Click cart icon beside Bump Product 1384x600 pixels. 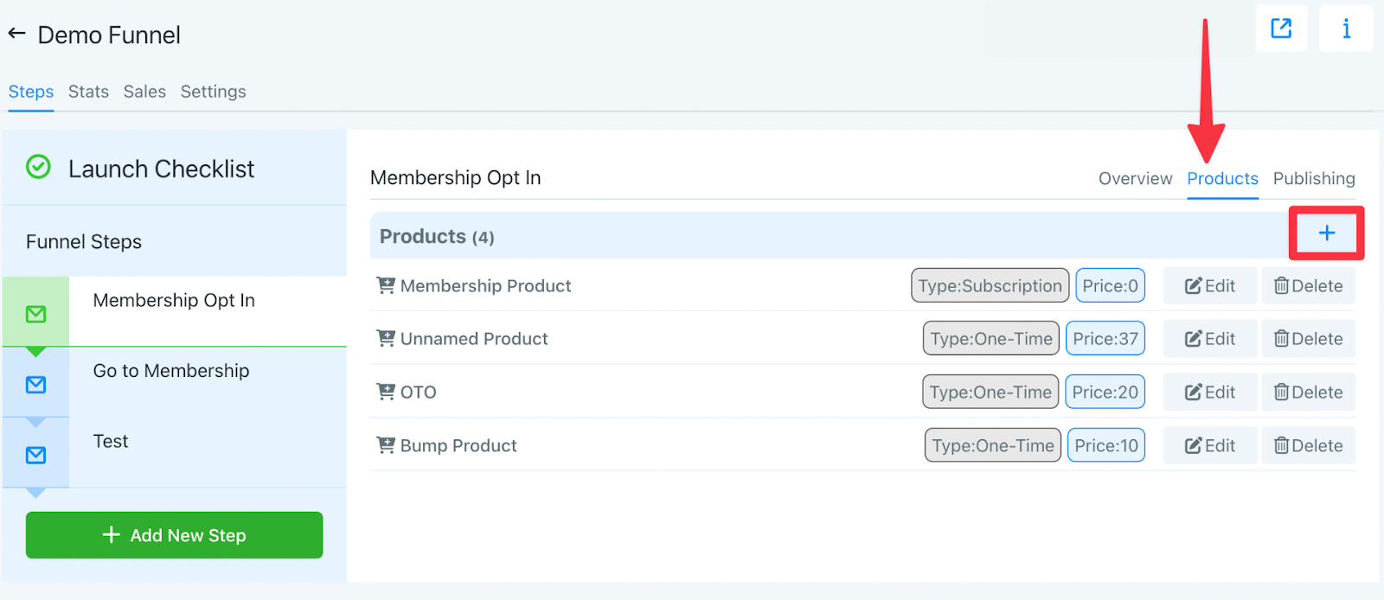point(386,445)
